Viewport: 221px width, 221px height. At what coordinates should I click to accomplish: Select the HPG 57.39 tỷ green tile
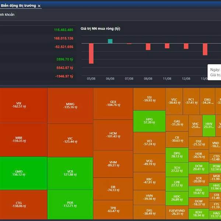(x=149, y=121)
